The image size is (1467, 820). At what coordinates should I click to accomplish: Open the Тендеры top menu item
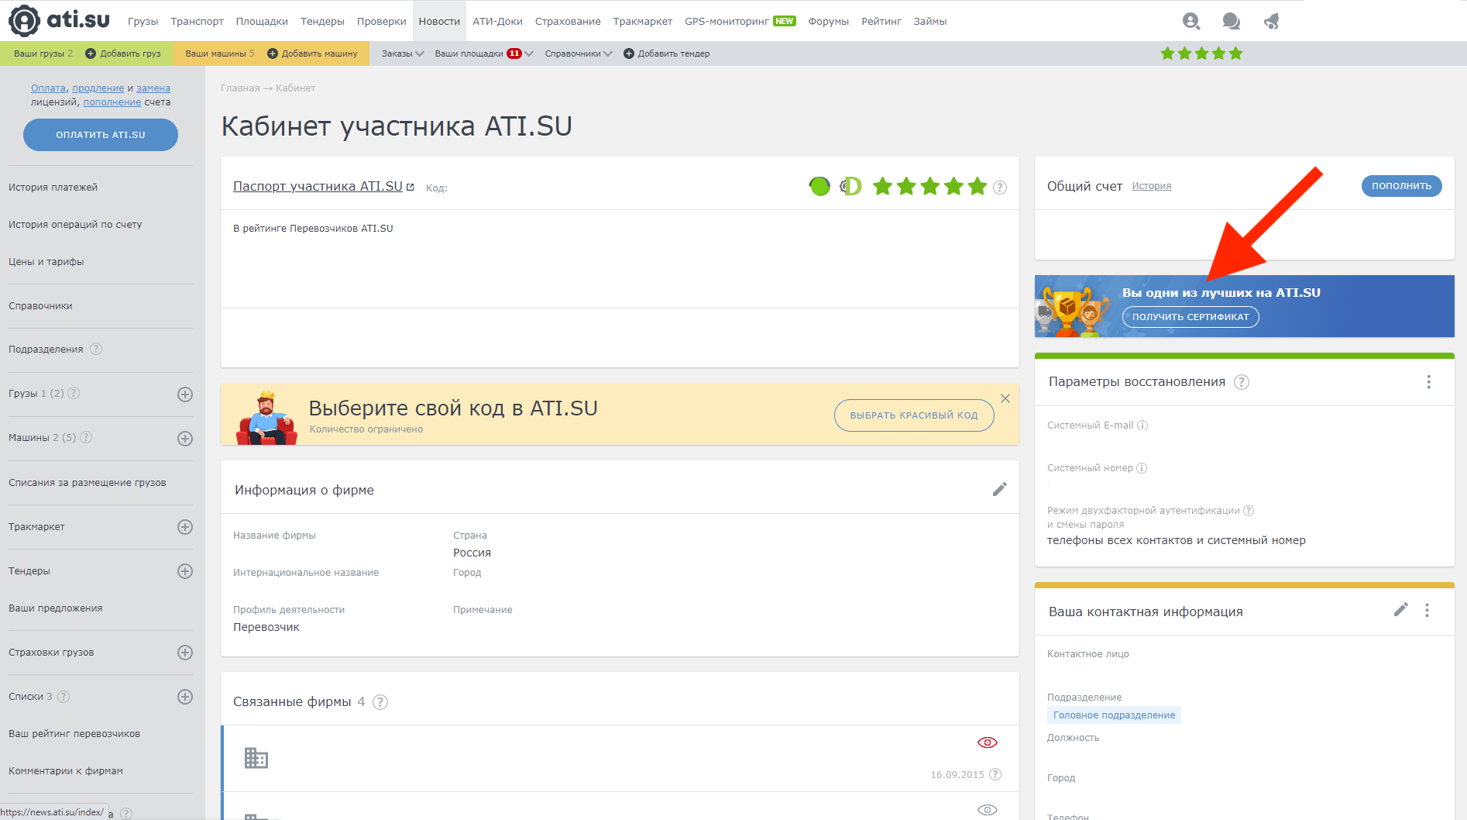pos(322,21)
